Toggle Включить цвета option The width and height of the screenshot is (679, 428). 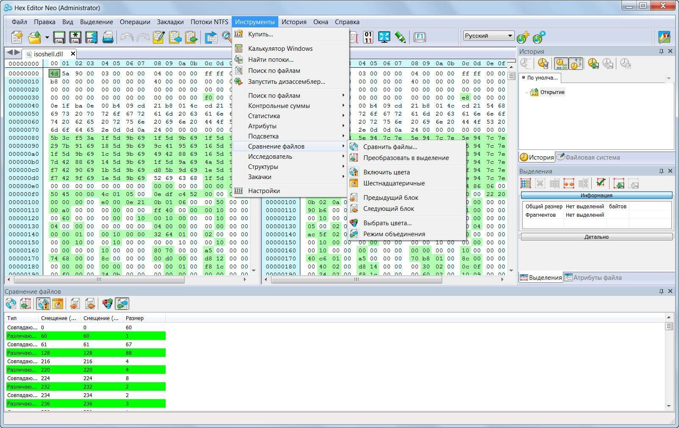[x=407, y=172]
